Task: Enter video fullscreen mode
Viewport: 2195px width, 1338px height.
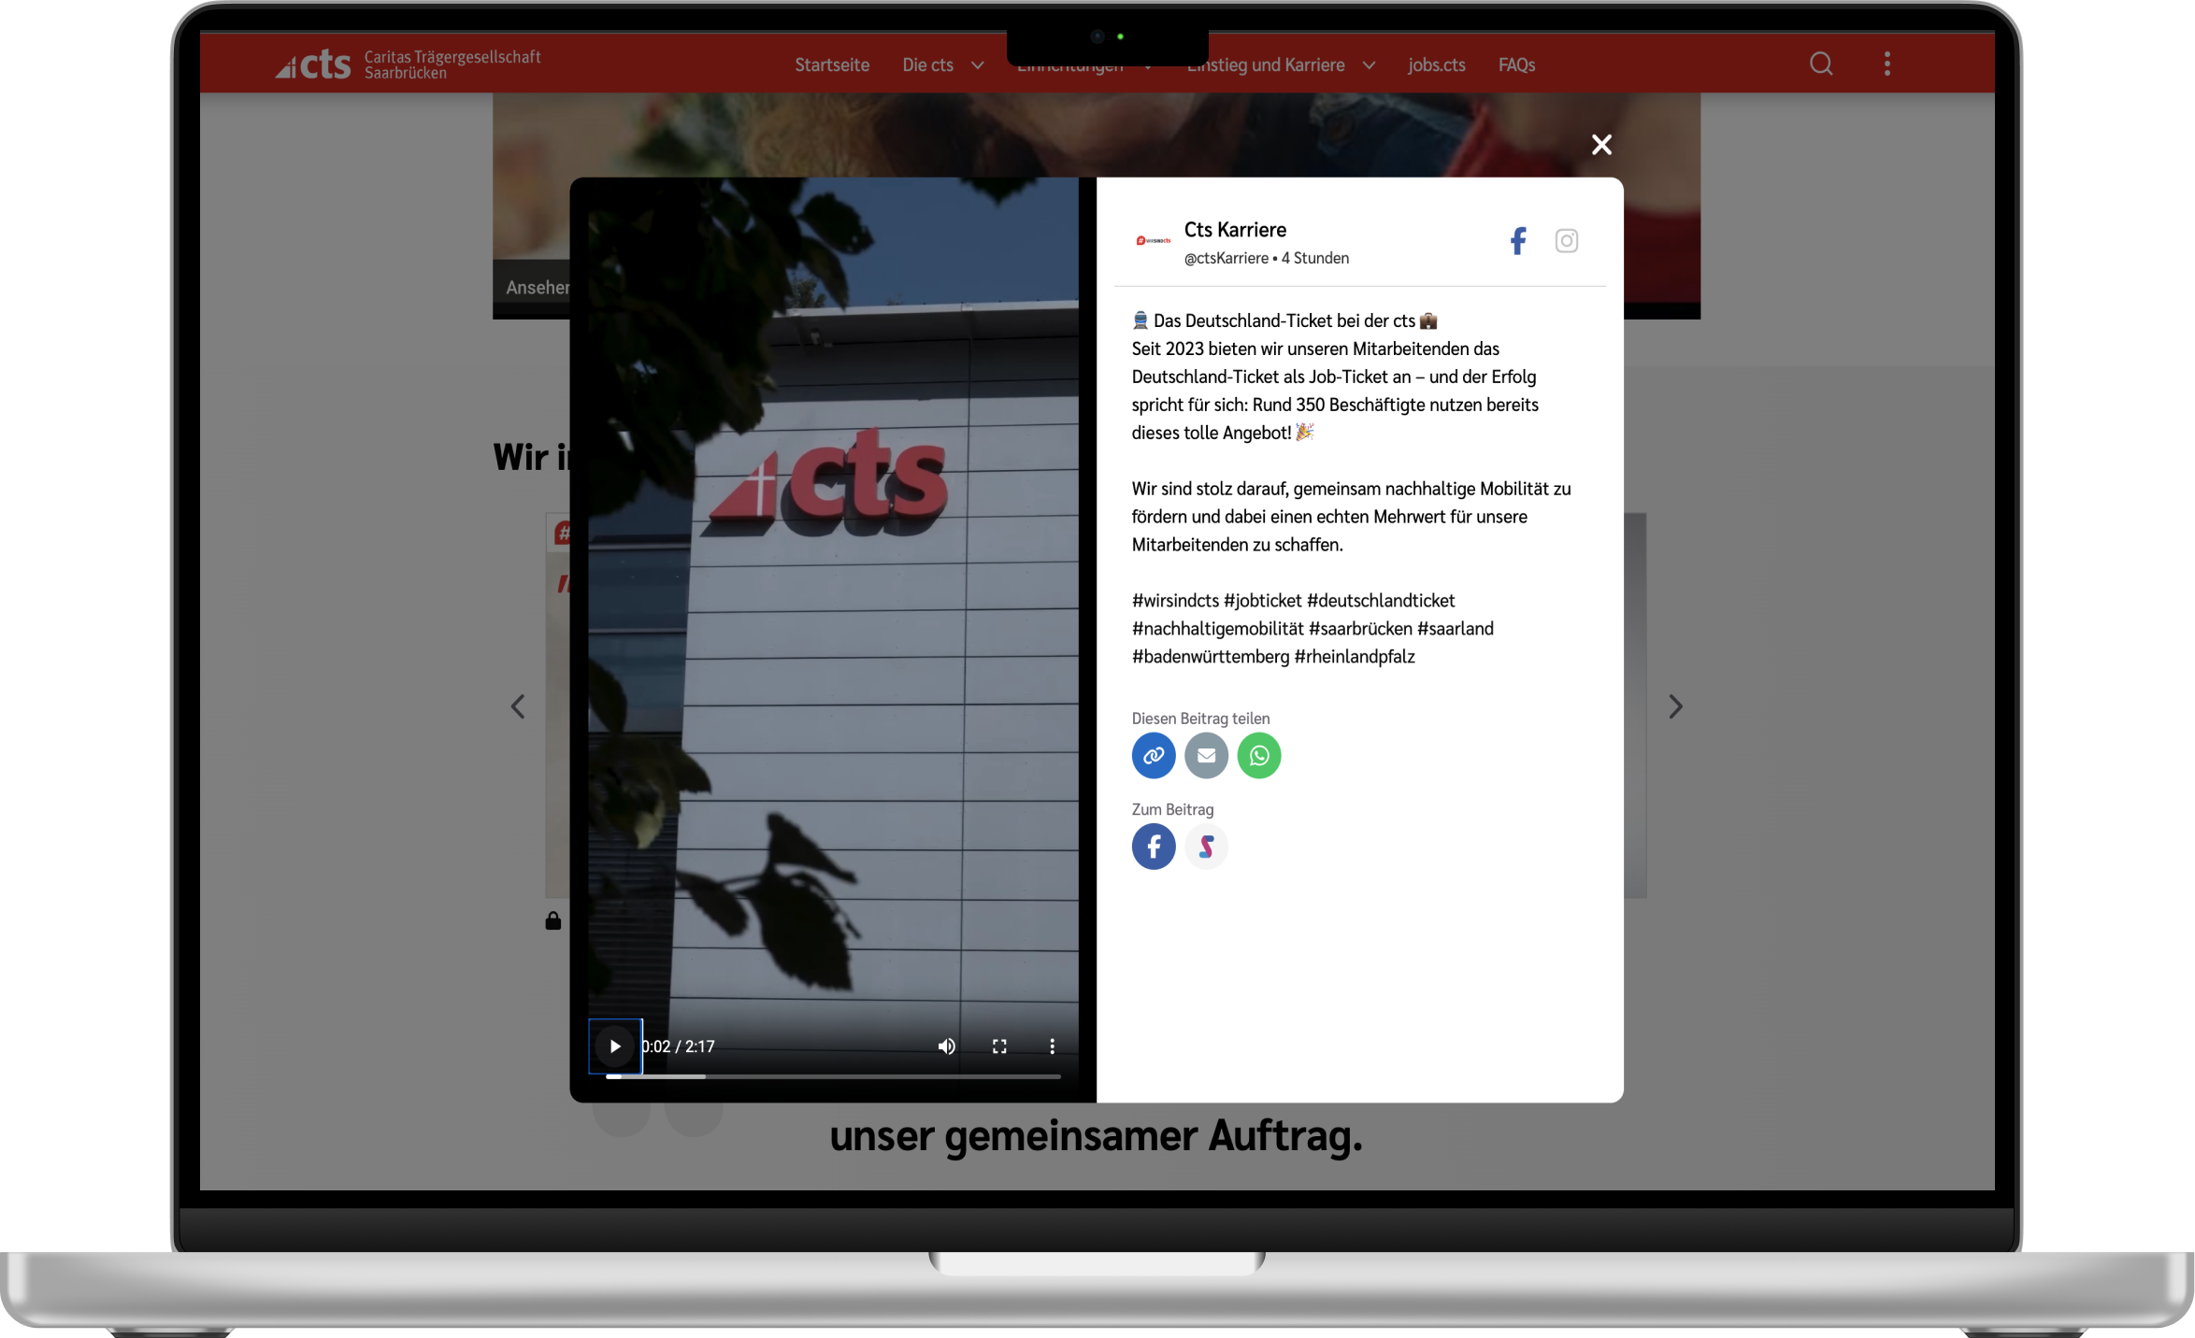Action: pyautogui.click(x=999, y=1046)
